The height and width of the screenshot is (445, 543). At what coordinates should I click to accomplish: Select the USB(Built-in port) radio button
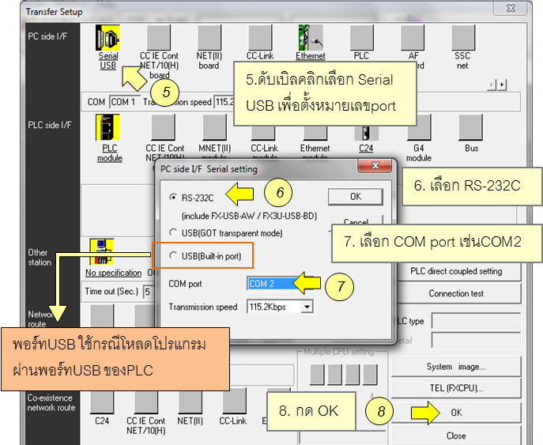click(x=173, y=256)
